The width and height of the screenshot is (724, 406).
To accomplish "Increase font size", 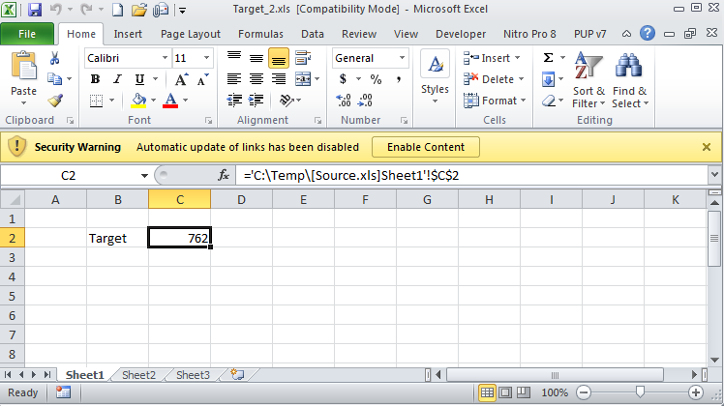I will (x=181, y=79).
